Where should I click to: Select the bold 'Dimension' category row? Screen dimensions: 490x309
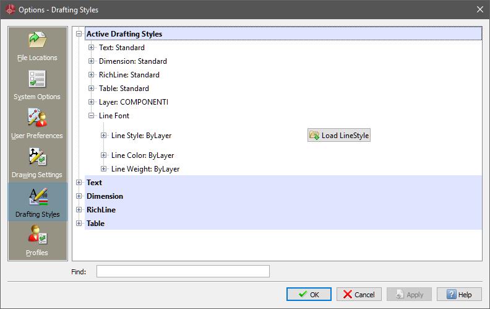click(283, 196)
